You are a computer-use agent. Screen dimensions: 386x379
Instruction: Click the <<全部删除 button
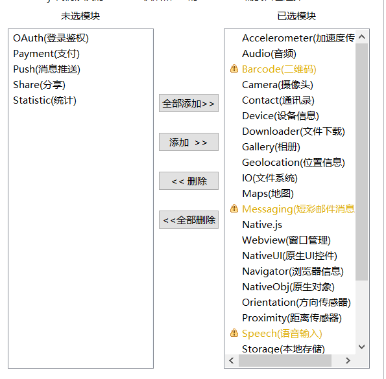click(189, 220)
